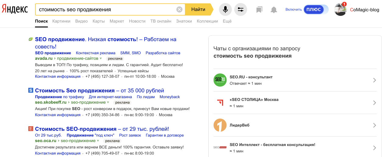Click the microphone voice search icon

[x=225, y=9]
